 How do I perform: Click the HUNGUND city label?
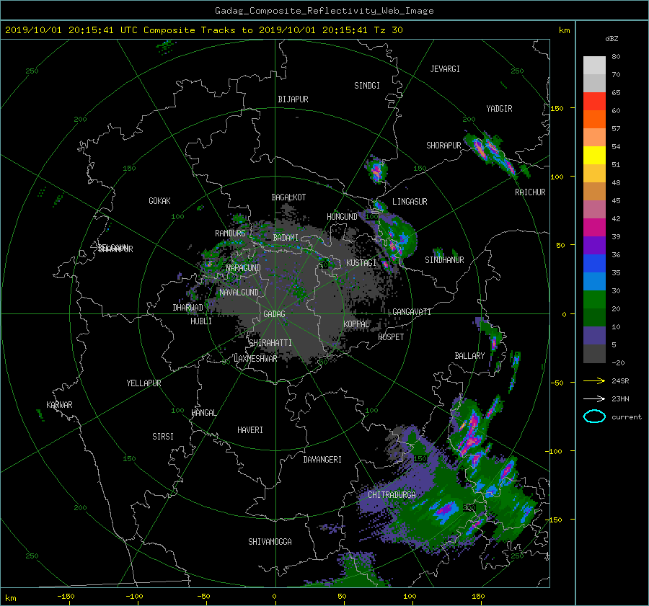[x=342, y=217]
